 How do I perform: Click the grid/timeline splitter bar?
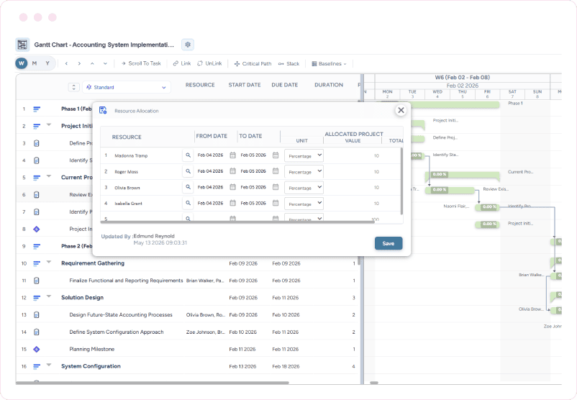tap(362, 228)
